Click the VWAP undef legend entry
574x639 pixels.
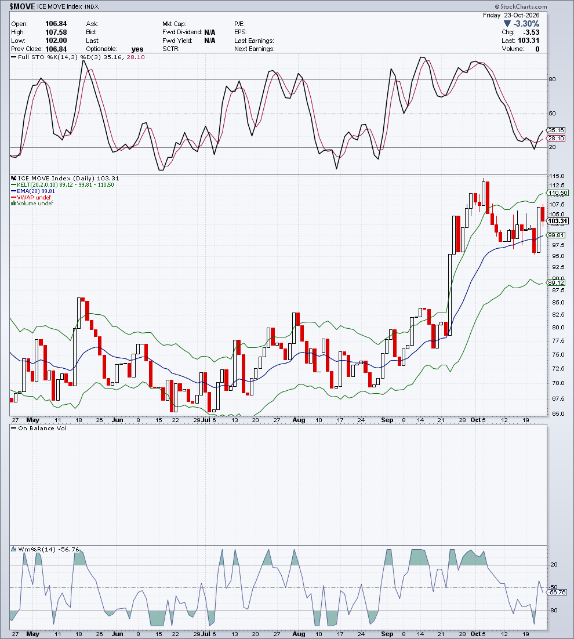coord(31,197)
